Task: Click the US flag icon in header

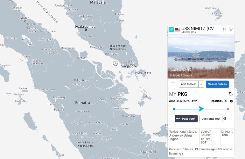Action: coord(178,30)
